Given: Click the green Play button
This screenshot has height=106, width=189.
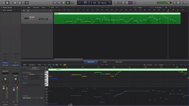Looking at the screenshot, I should [x=68, y=3].
